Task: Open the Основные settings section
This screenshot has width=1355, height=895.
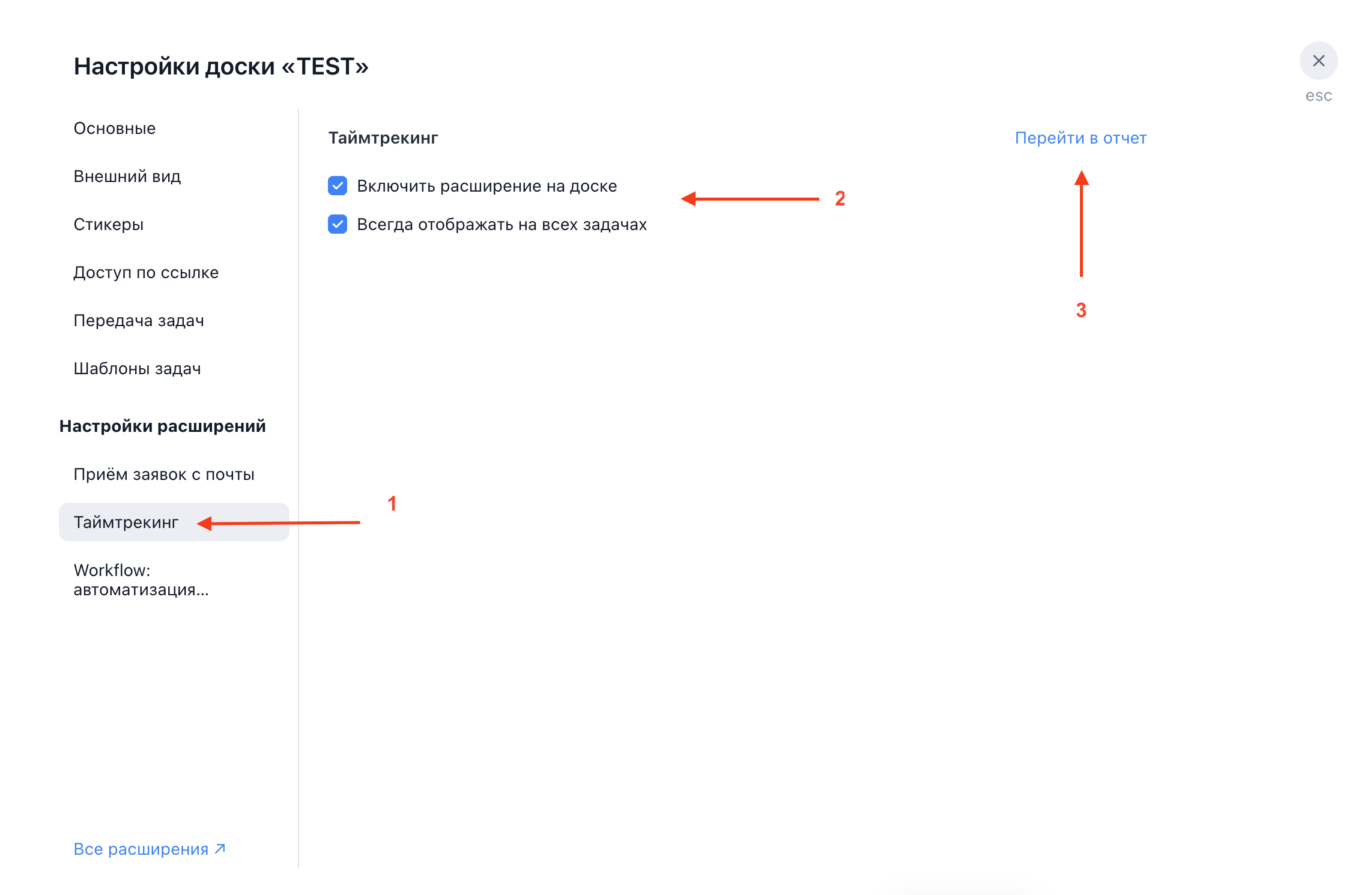Action: (115, 129)
